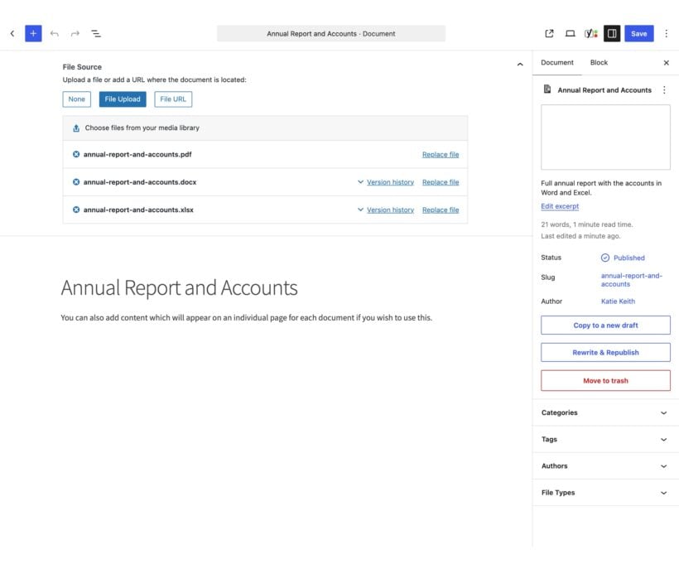Click Copy to a new draft
679x564 pixels.
(605, 325)
